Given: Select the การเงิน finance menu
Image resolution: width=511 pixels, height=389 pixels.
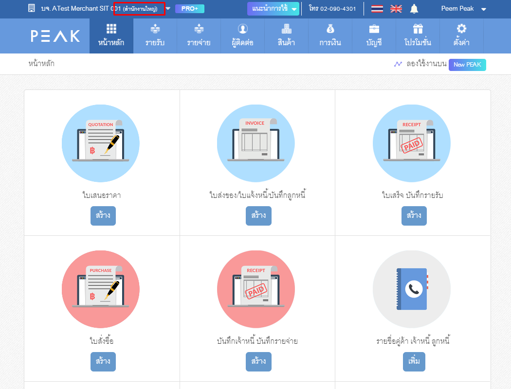Looking at the screenshot, I should 330,36.
